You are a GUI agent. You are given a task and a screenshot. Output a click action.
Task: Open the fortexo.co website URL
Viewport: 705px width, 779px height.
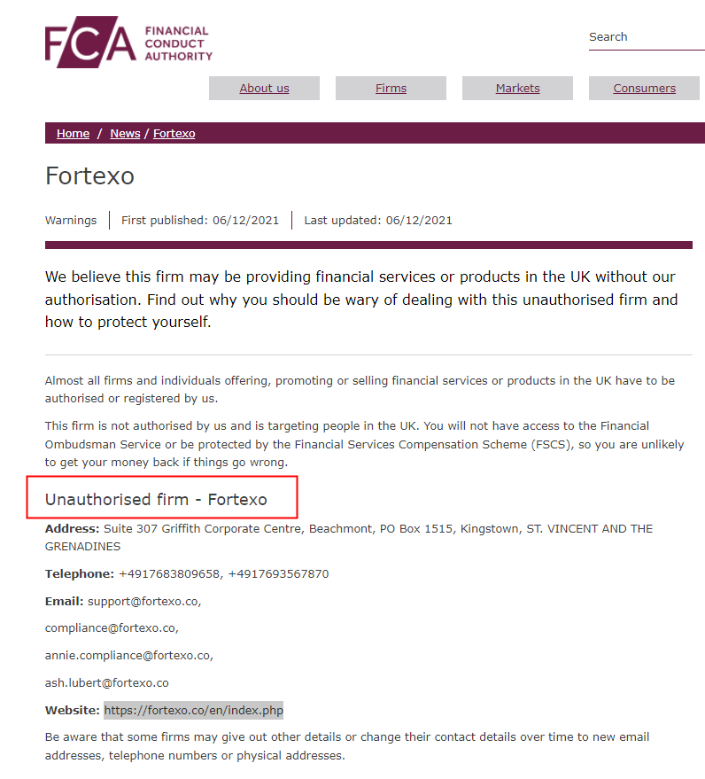(x=193, y=711)
